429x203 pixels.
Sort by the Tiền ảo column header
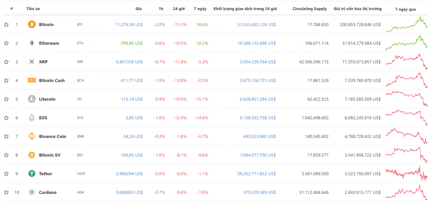pos(33,9)
